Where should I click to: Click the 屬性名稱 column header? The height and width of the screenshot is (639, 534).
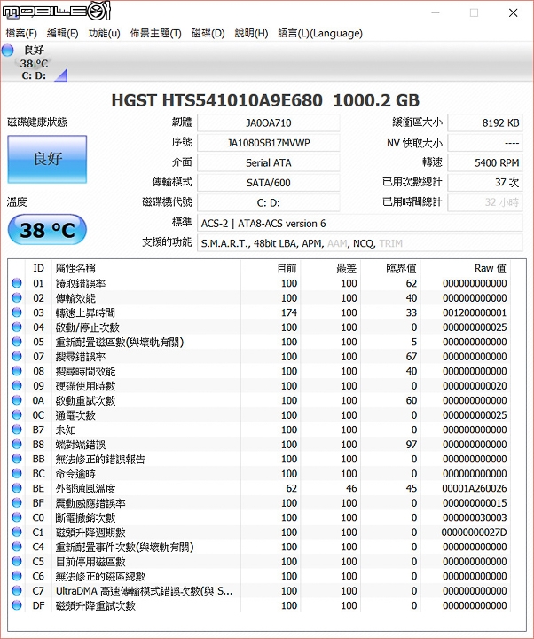click(x=75, y=268)
